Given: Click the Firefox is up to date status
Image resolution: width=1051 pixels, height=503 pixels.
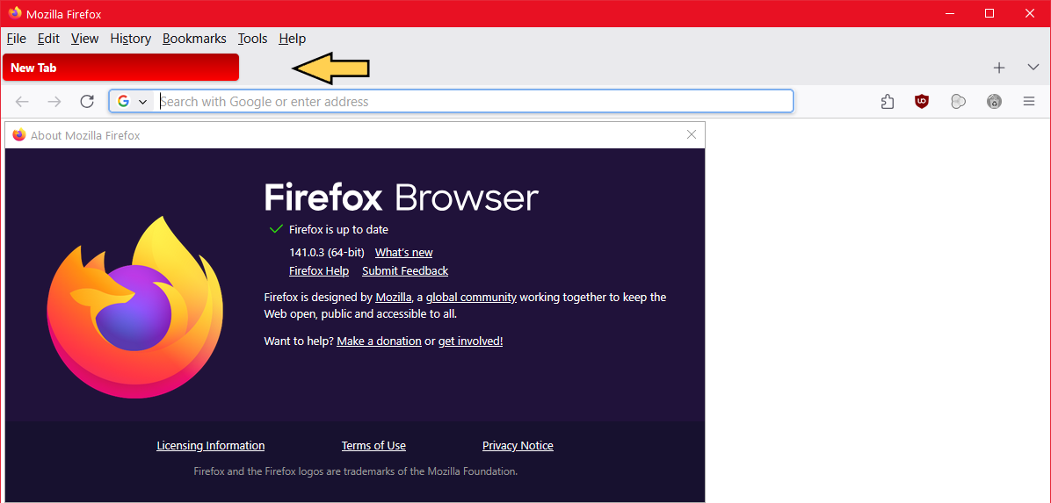Looking at the screenshot, I should pos(338,230).
